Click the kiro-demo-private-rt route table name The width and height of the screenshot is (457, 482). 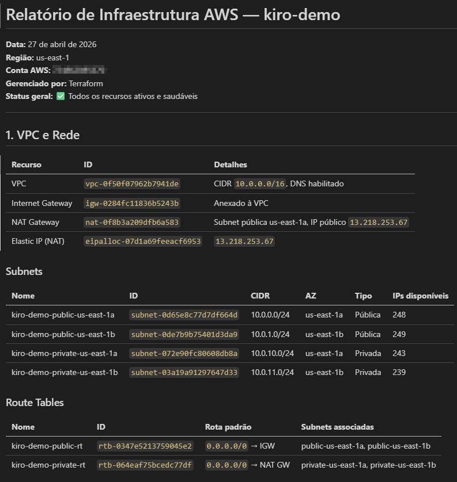(48, 465)
